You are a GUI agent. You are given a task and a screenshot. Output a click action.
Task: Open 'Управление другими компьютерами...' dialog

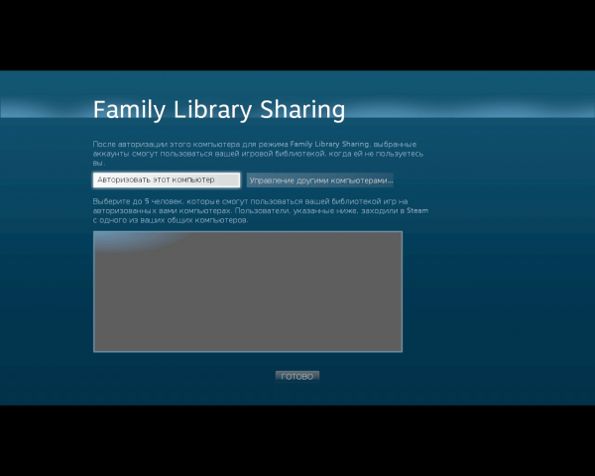pyautogui.click(x=320, y=180)
